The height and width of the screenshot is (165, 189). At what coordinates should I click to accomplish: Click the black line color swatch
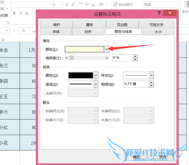coord(81,76)
